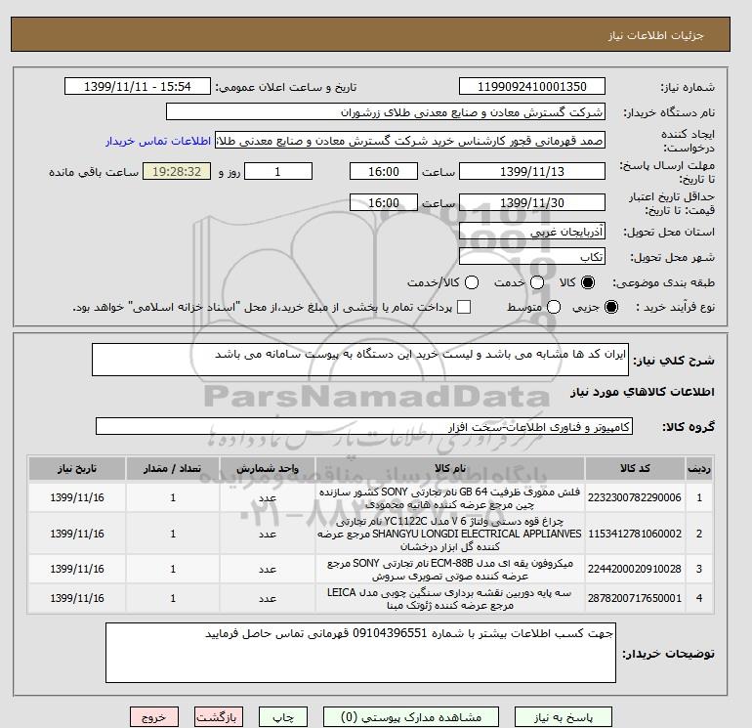
Task: Click the گروه کالا field کامپیوتر و فناوری
Action: (x=364, y=426)
